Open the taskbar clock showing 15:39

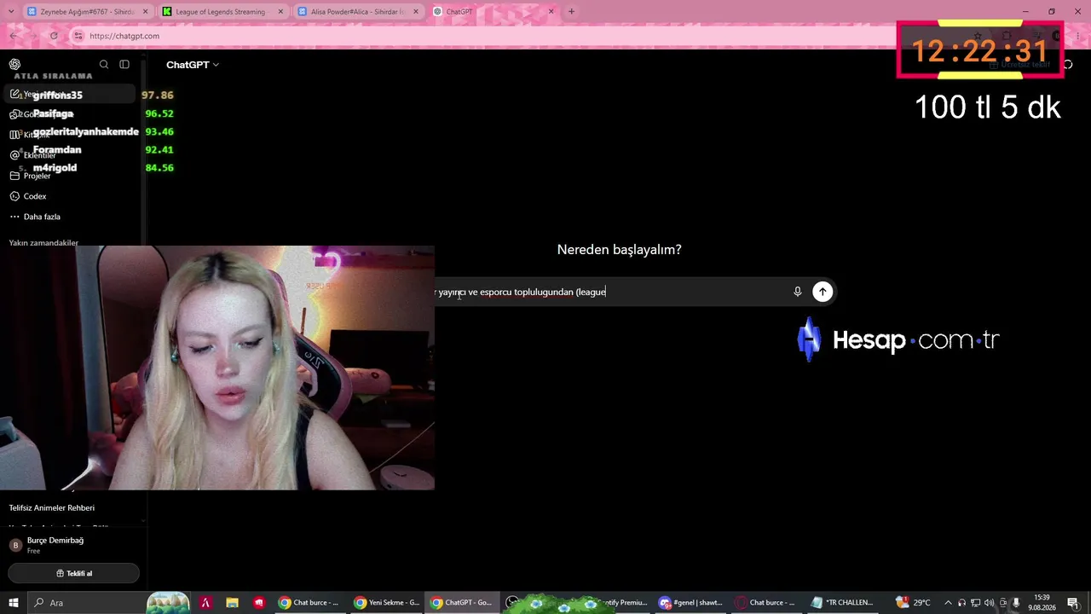coord(1042,603)
